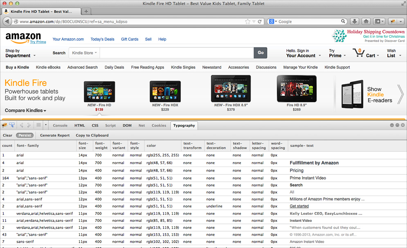The height and width of the screenshot is (248, 407).
Task: Click inside the Amazon search field
Action: [177, 53]
